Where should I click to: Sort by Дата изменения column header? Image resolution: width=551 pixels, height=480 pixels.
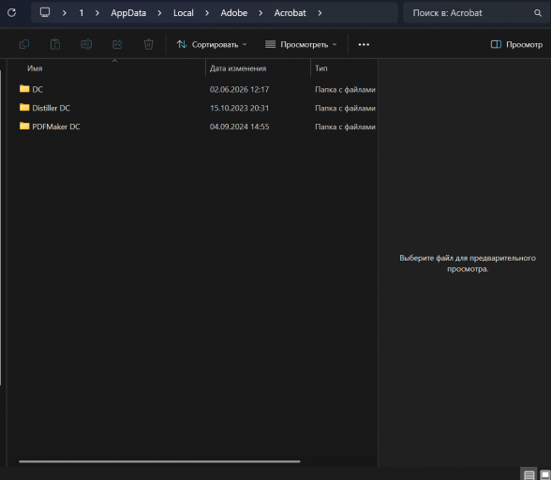click(238, 68)
